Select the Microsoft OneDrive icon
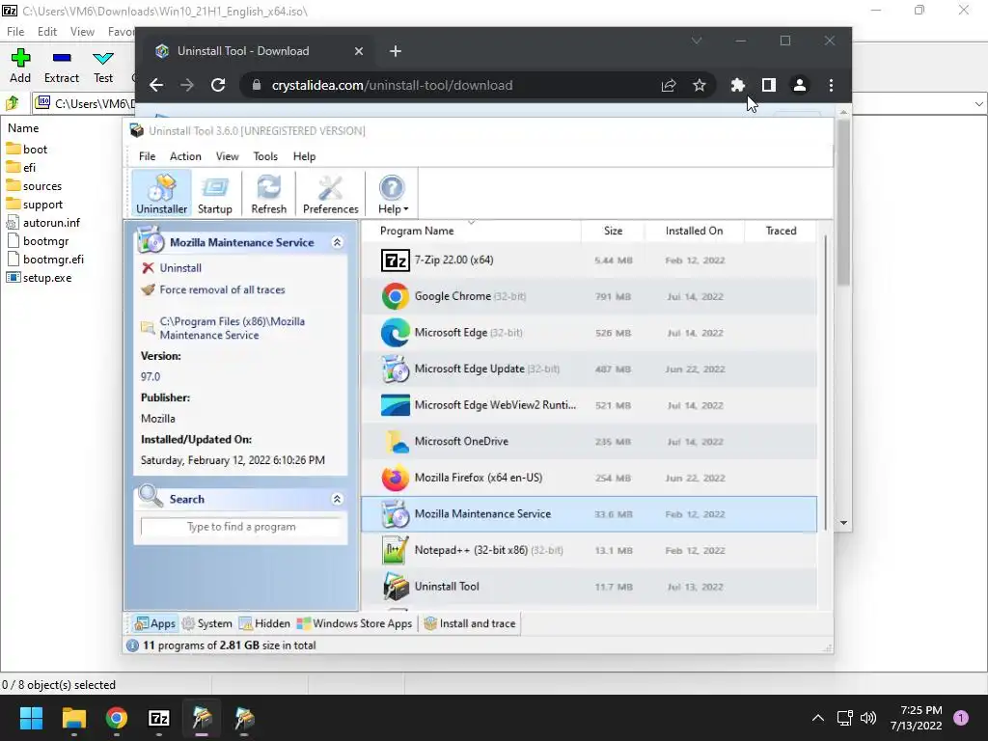 [395, 441]
